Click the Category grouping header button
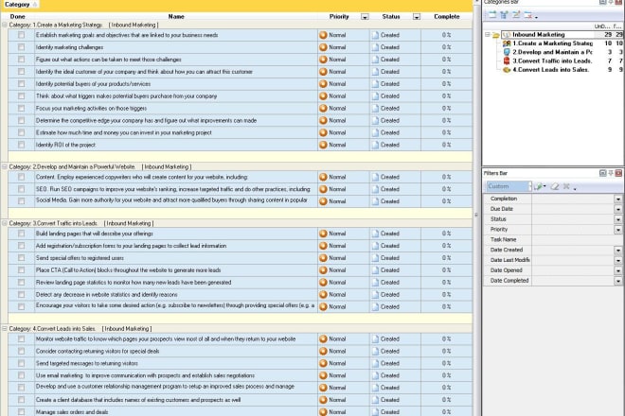The image size is (625, 416). click(20, 5)
